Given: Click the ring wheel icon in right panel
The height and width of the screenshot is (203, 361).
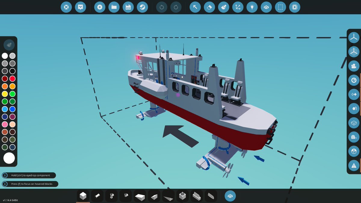Looking at the screenshot, I should (354, 80).
